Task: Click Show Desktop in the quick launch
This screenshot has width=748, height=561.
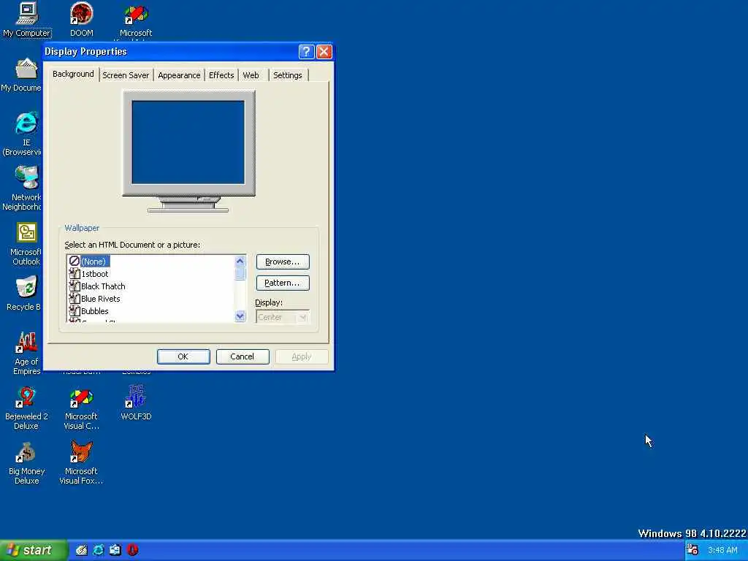Action: click(x=82, y=550)
